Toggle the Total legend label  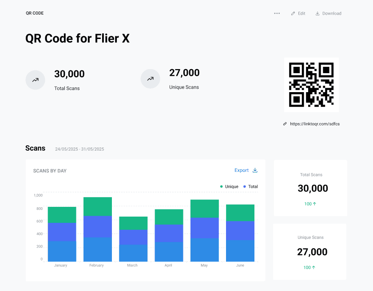pyautogui.click(x=253, y=186)
